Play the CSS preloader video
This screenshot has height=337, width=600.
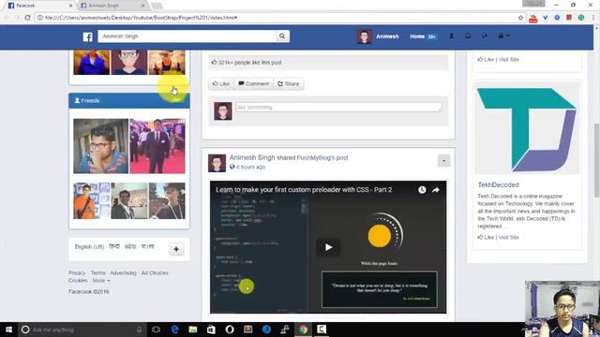[328, 247]
